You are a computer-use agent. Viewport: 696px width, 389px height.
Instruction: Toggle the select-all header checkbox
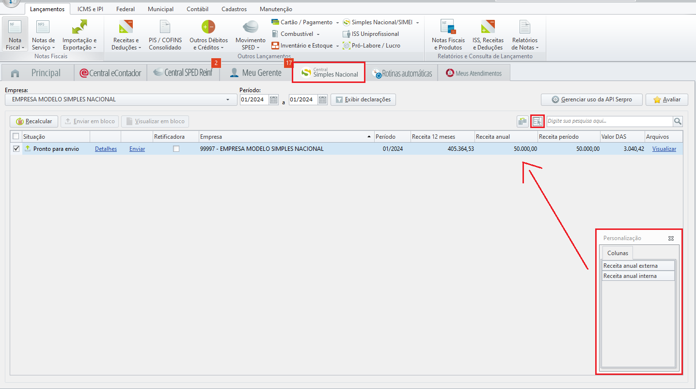click(x=16, y=136)
